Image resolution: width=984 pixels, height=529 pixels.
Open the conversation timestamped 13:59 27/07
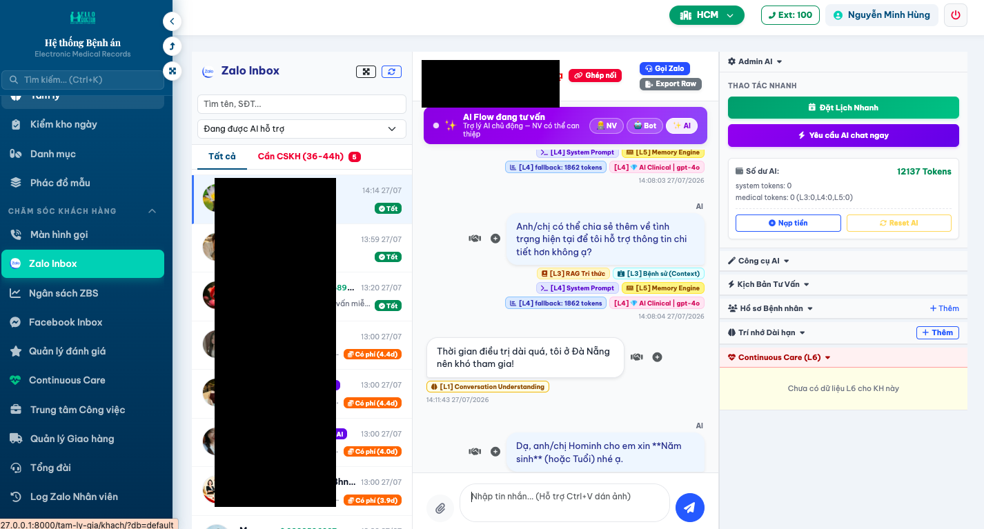point(302,248)
